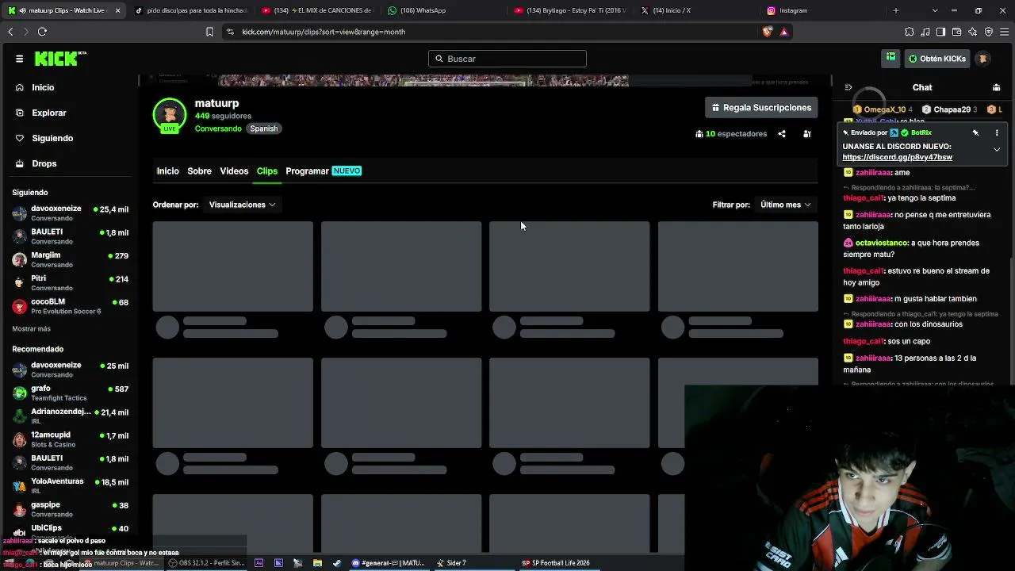
Task: Open gaspipe channel in Recomendado list
Action: tap(70, 510)
